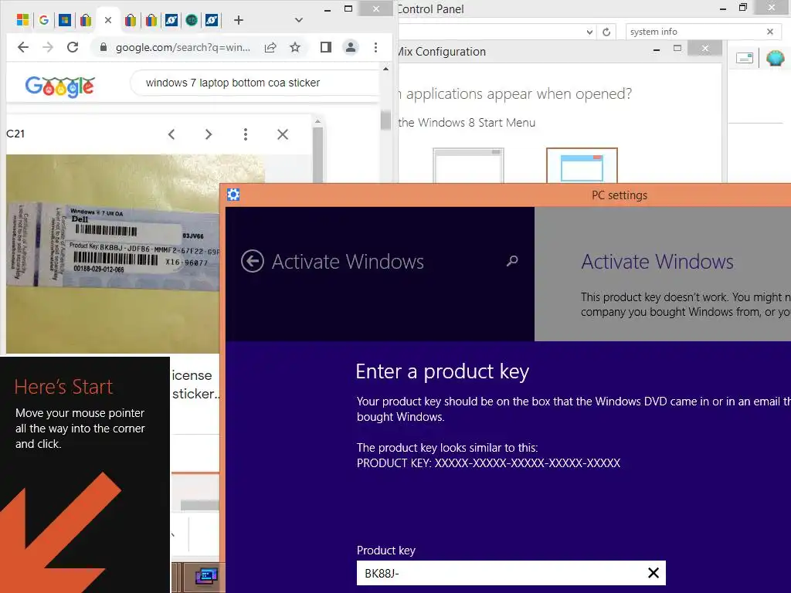Close the Google image preview panel
The width and height of the screenshot is (791, 593).
tap(283, 134)
